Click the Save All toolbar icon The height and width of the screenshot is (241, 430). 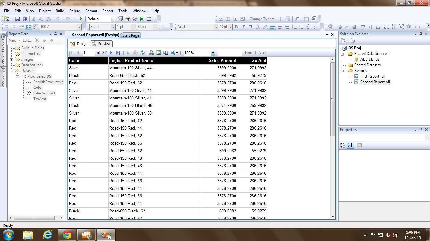[25, 19]
